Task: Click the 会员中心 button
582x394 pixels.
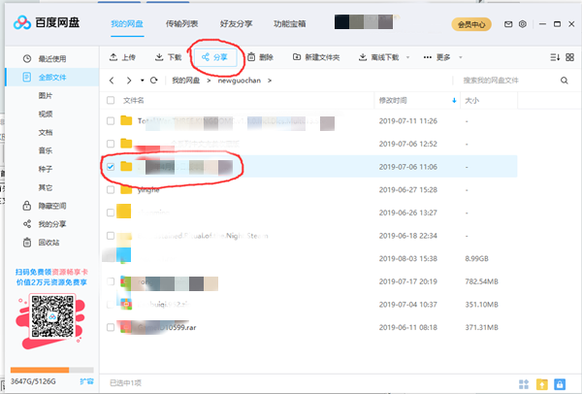Action: (471, 24)
